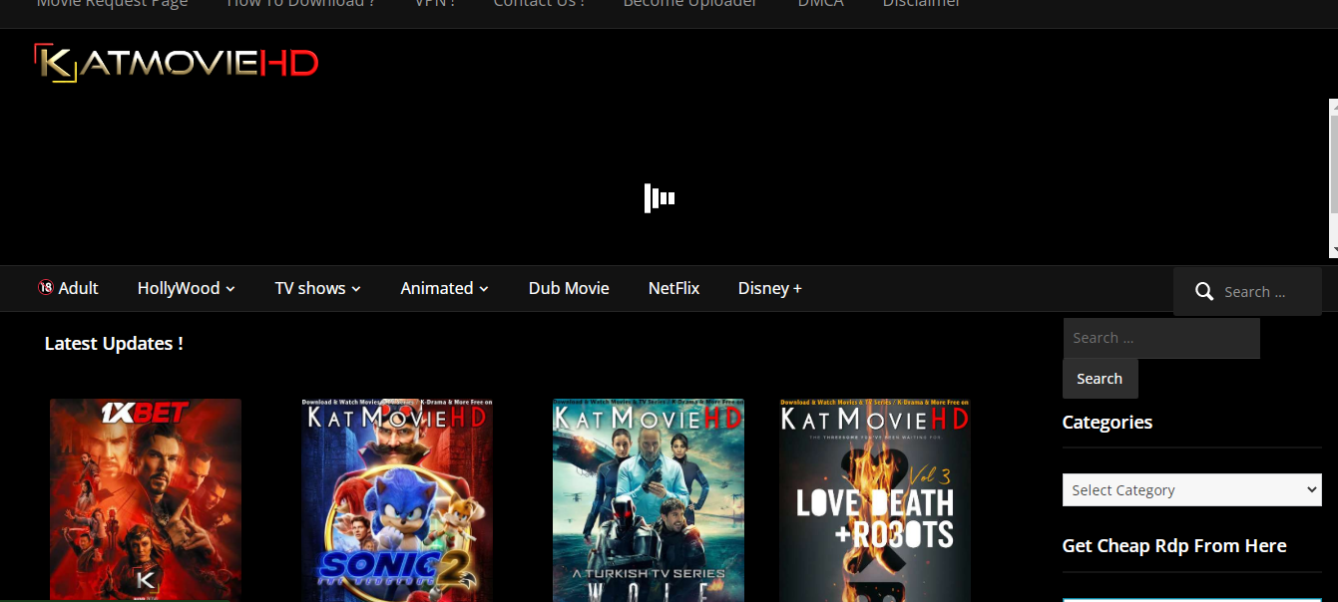Viewport: 1338px width, 602px height.
Task: Expand the HollyWood dropdown menu
Action: [187, 288]
